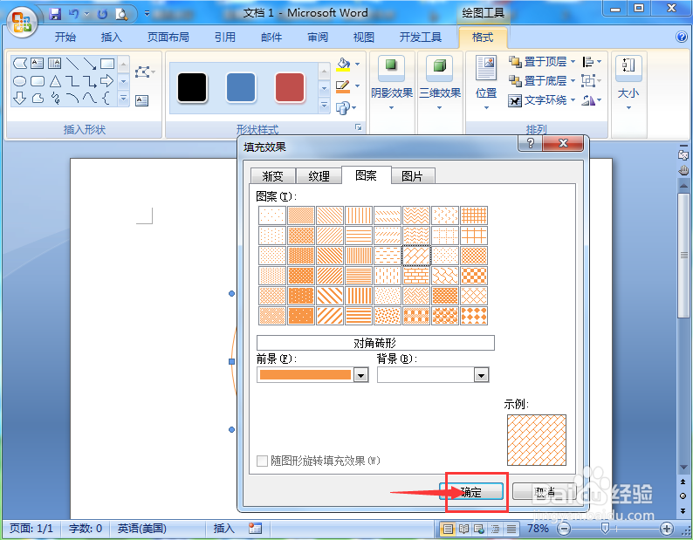Image resolution: width=693 pixels, height=540 pixels.
Task: Click the size (大小) button
Action: [x=628, y=82]
